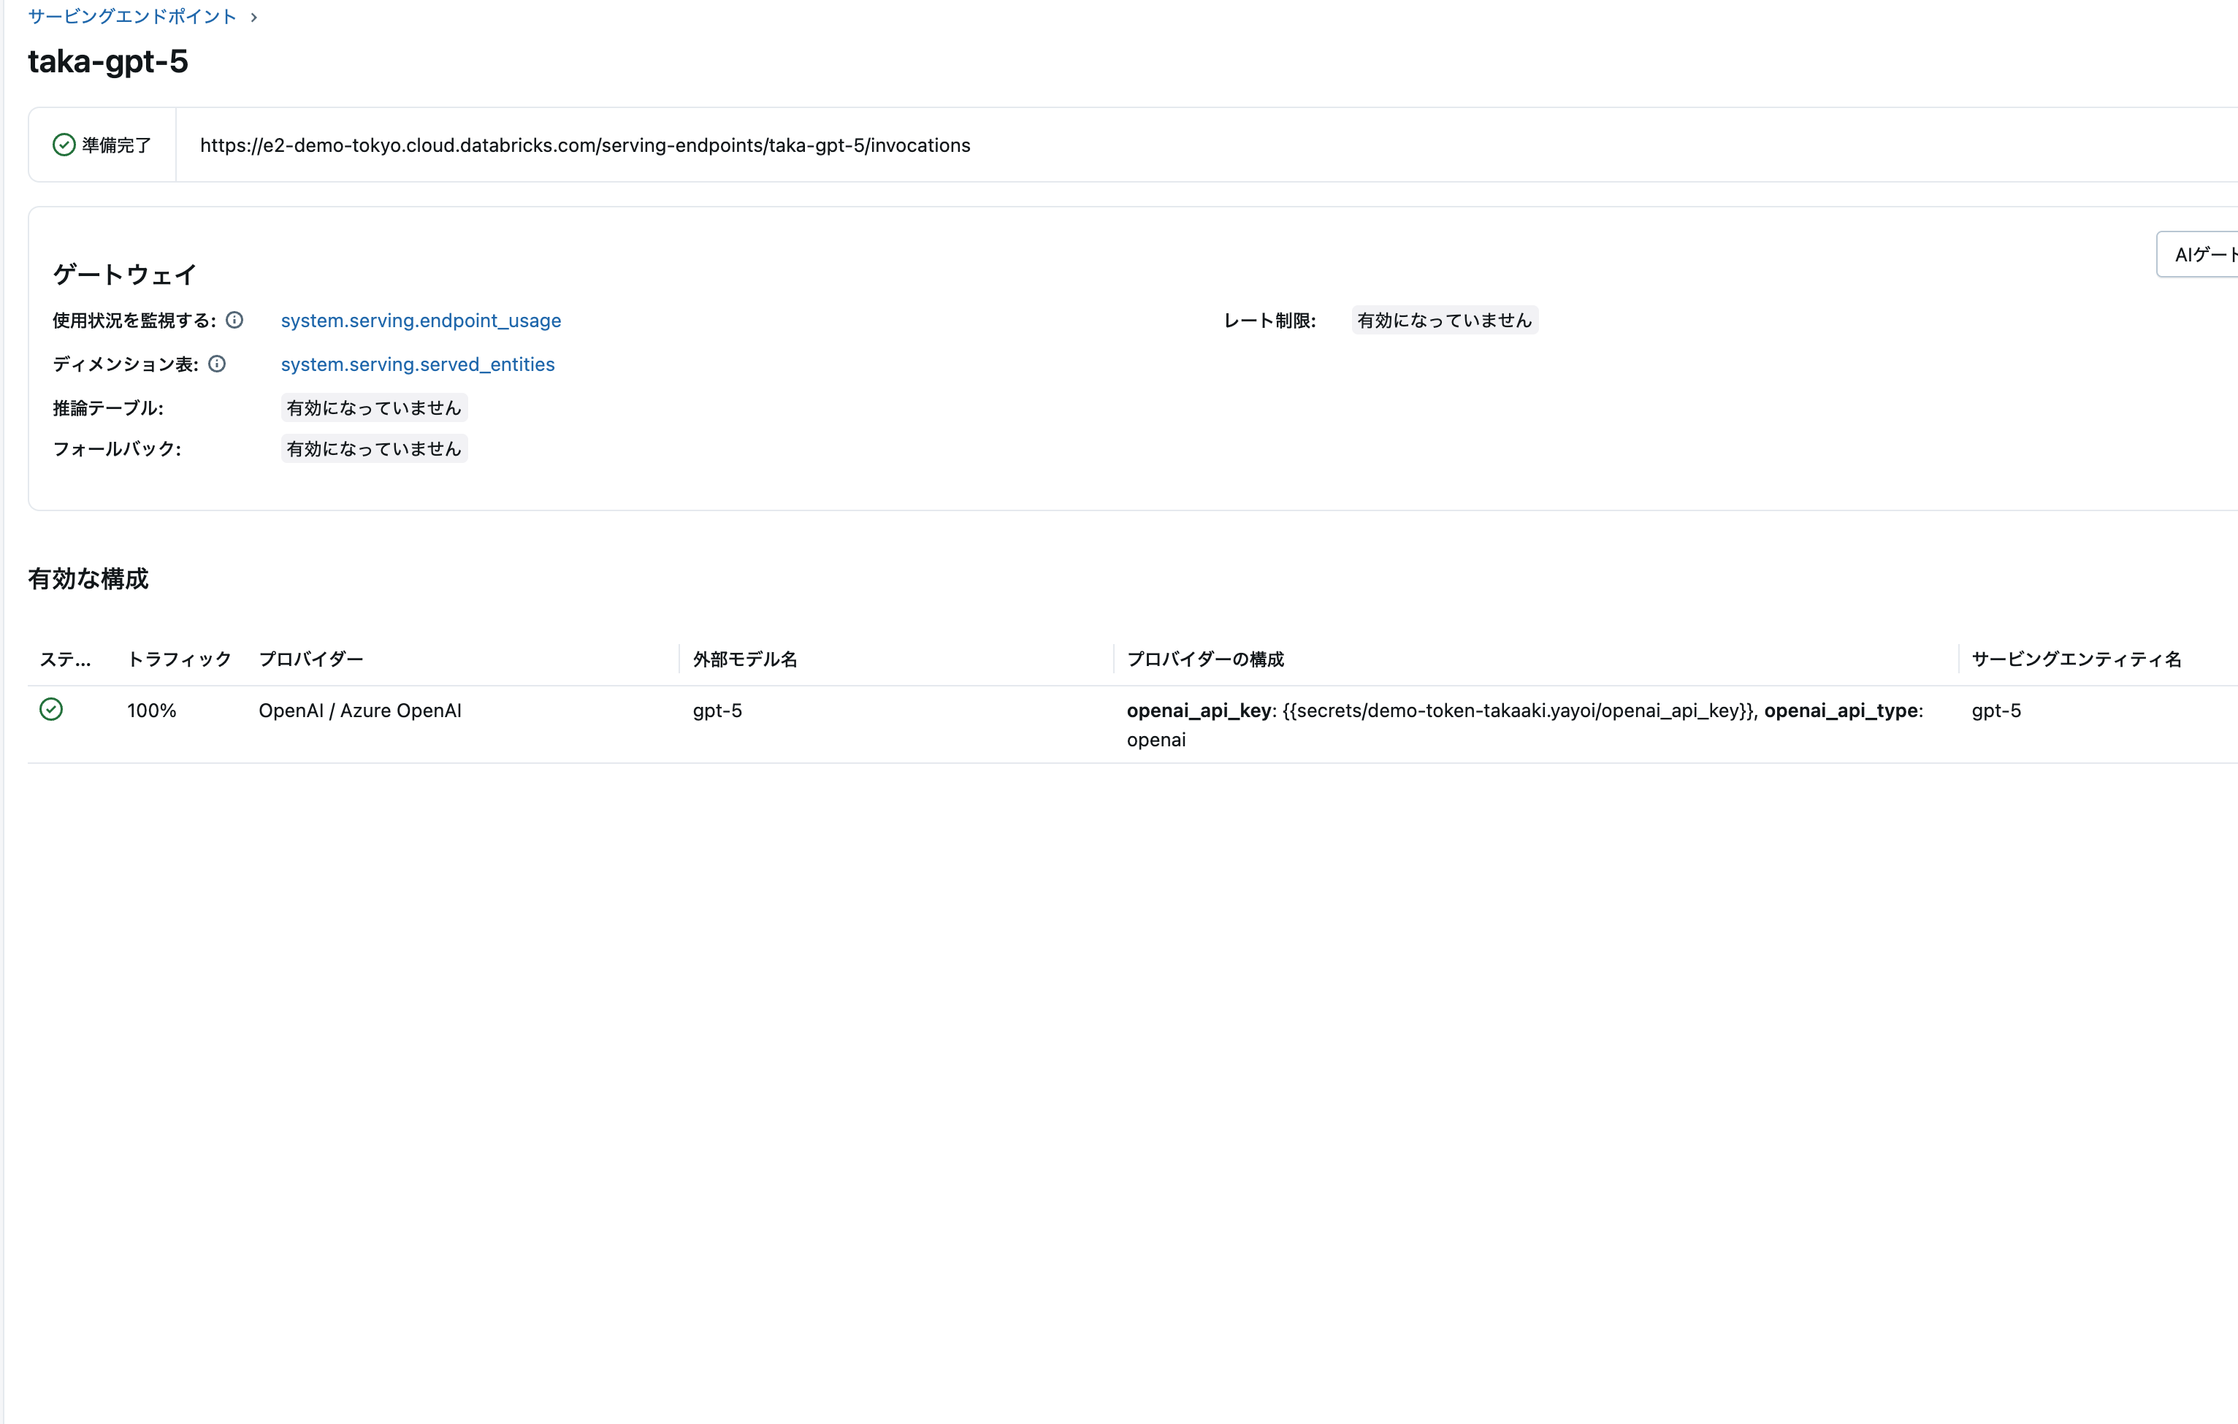2238x1424 pixels.
Task: Open info tooltip beside 使用状況を監視する
Action: (234, 320)
